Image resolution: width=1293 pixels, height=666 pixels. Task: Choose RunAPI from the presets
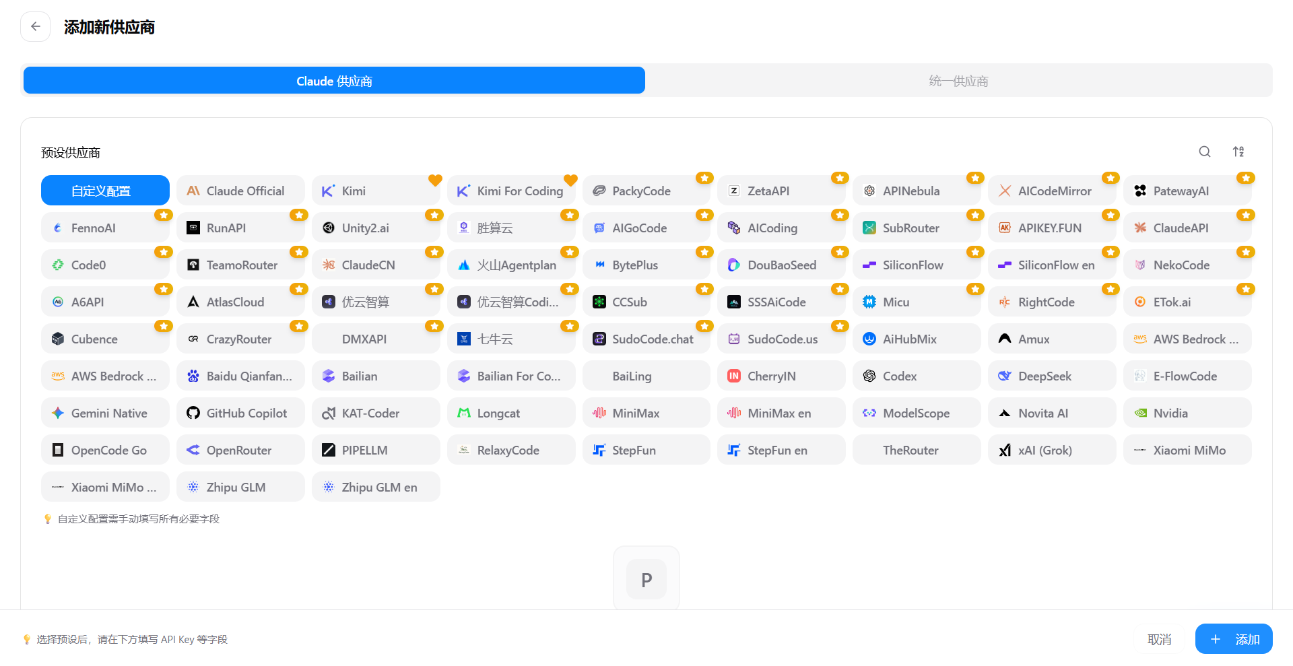(240, 228)
